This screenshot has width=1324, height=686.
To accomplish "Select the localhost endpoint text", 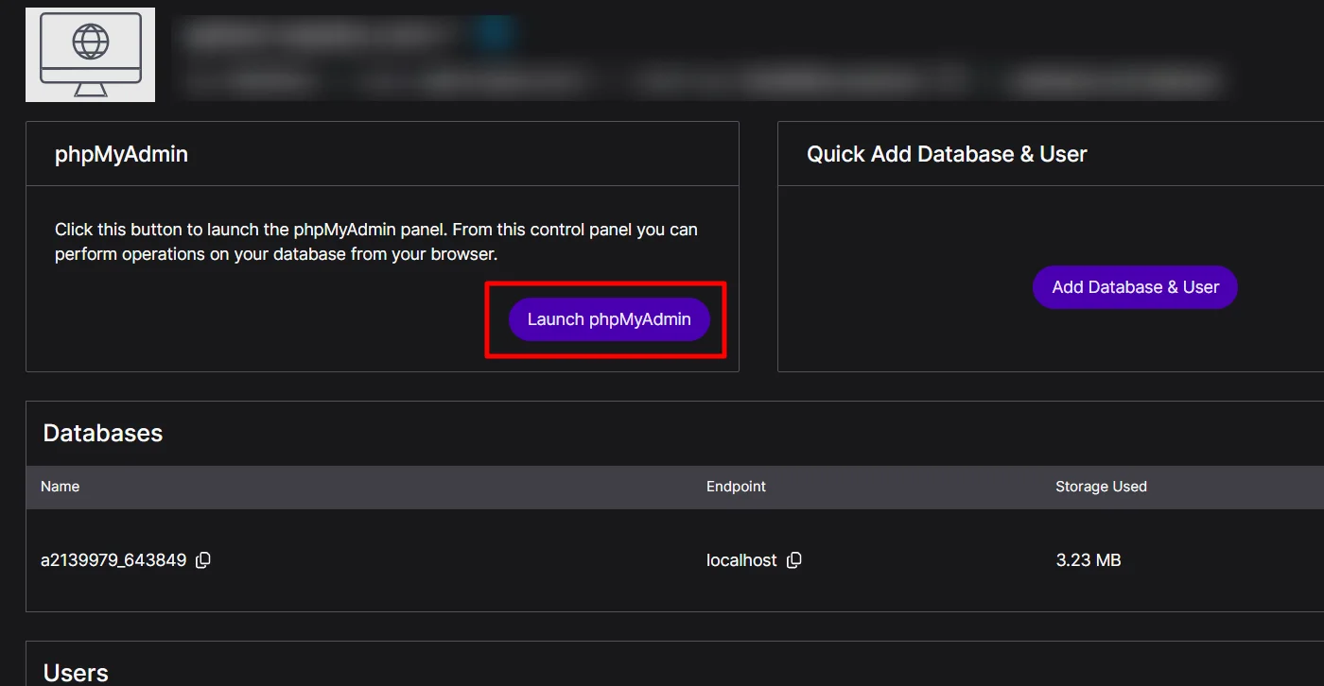I will point(741,560).
